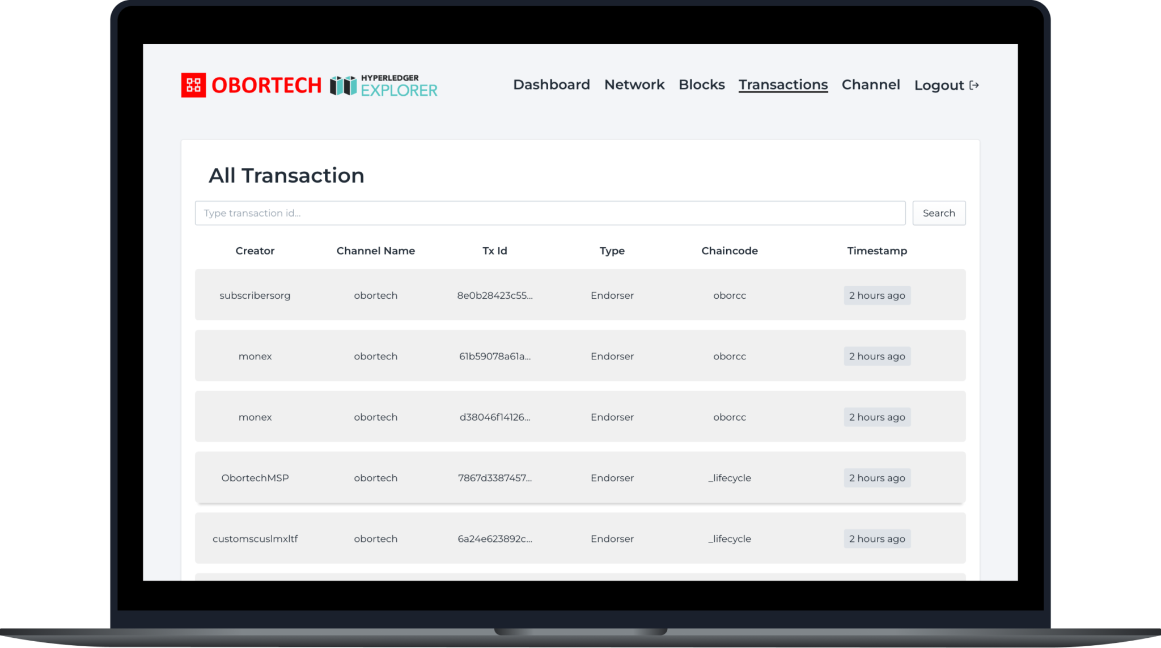Screen dimensions: 1161x648
Task: Open the Dashboard menu item
Action: [x=551, y=84]
